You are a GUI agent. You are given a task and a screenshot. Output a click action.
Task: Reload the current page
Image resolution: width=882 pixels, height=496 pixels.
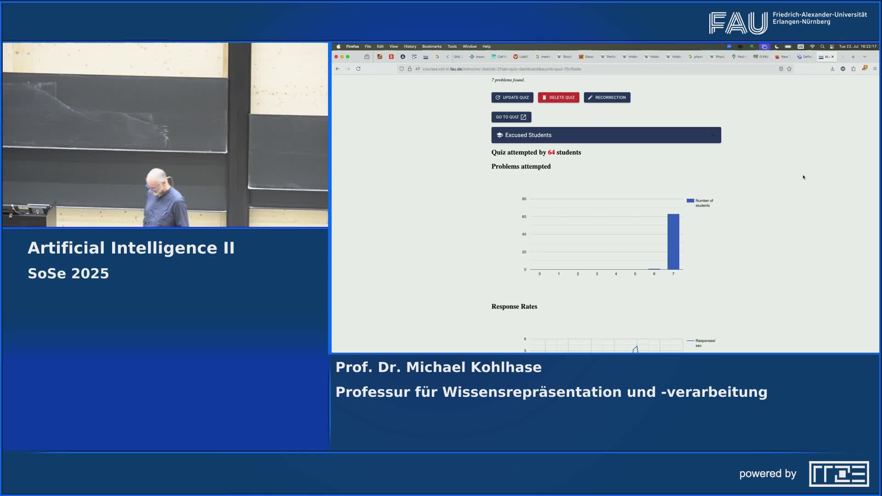click(x=358, y=68)
